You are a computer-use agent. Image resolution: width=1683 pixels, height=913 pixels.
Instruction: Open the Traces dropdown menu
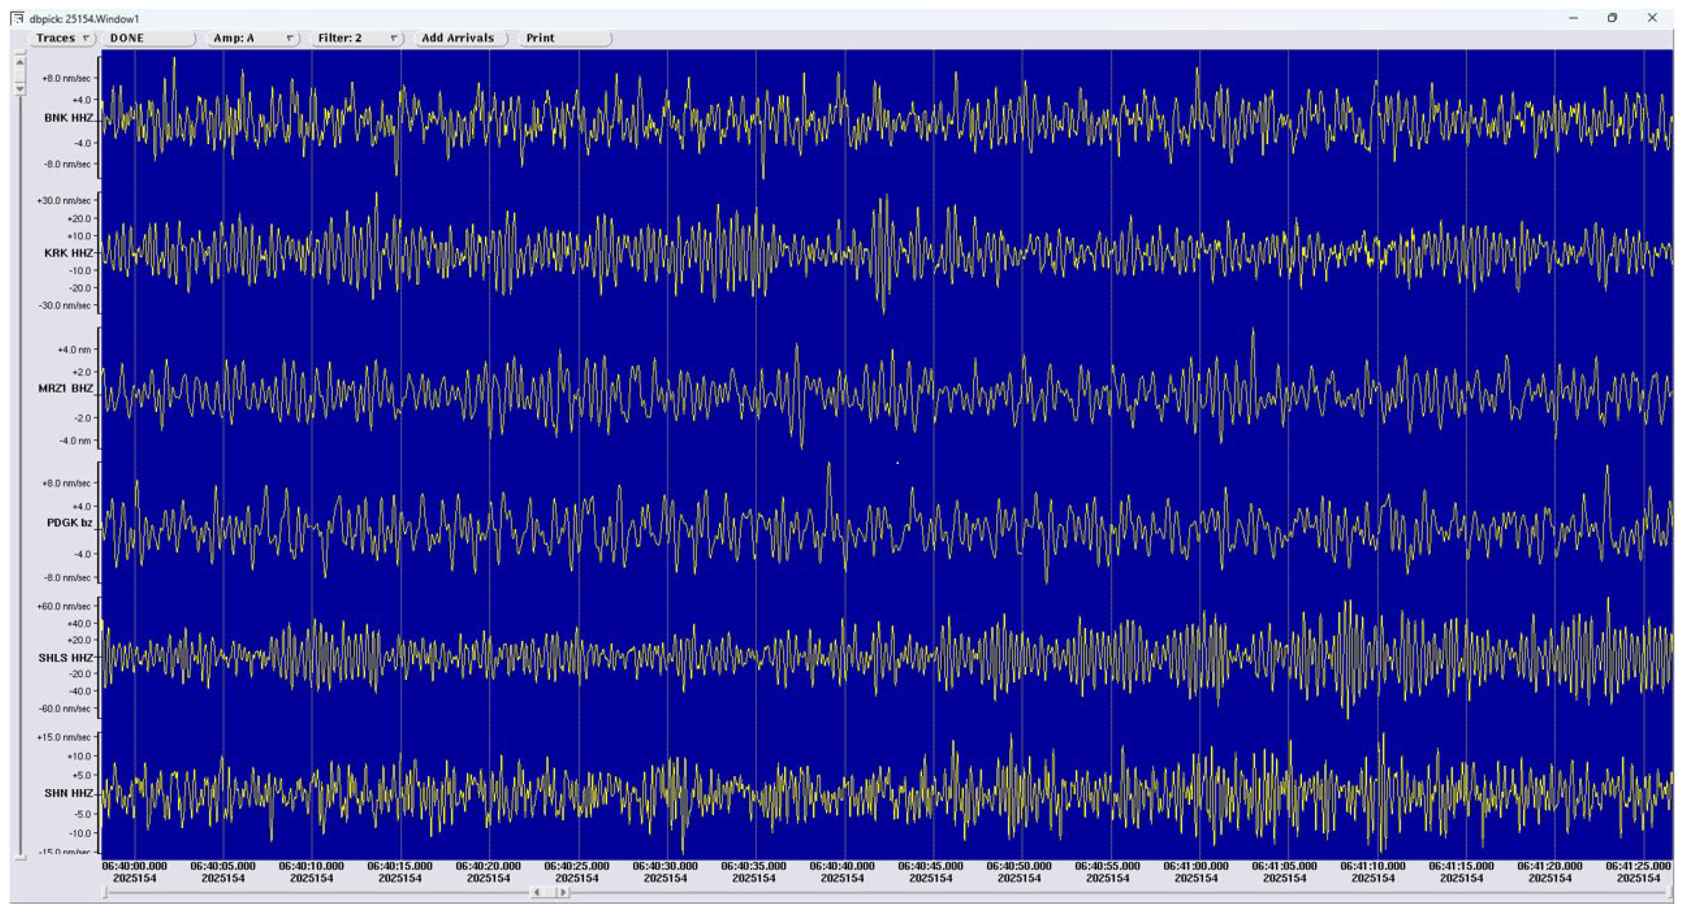61,38
